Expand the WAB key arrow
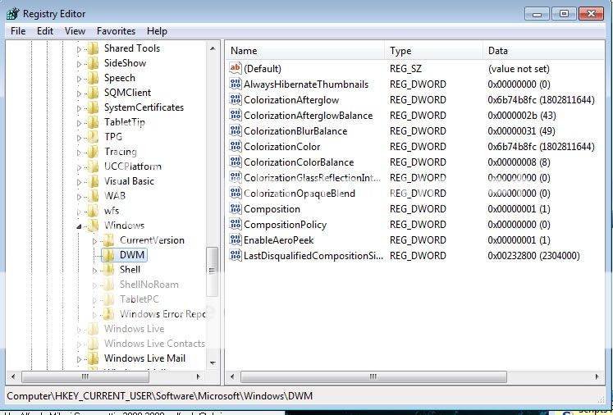Screen dimensions: 613x415 click(x=79, y=197)
